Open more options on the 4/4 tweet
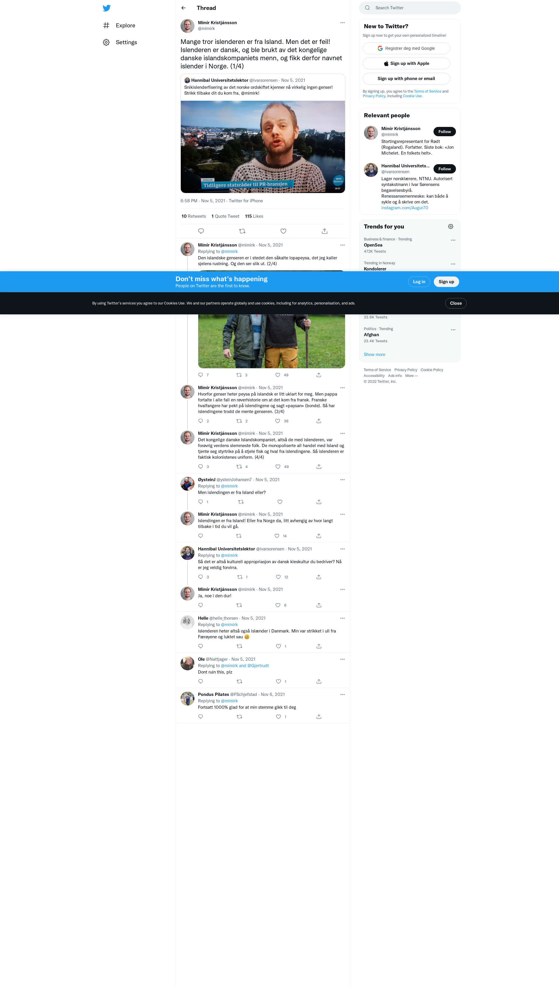This screenshot has height=987, width=559. (342, 433)
